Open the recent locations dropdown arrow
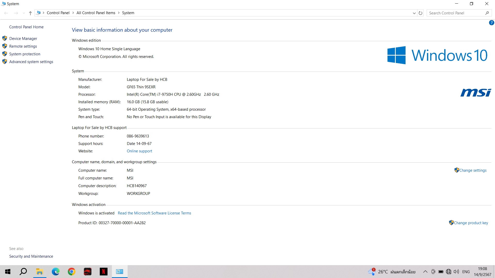Image resolution: width=495 pixels, height=278 pixels. click(24, 13)
